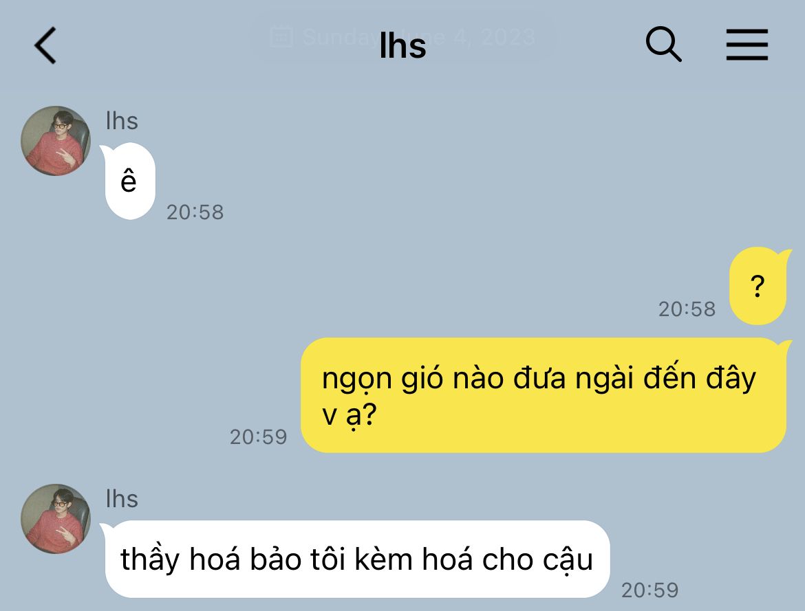Tap the 'ngọn gió nào đưa ngài' yellow bubble

[544, 395]
